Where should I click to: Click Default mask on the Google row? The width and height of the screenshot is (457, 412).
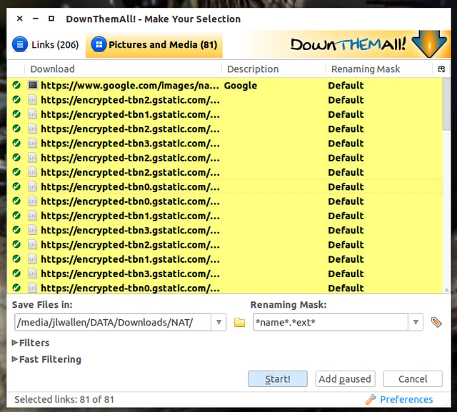pos(346,86)
